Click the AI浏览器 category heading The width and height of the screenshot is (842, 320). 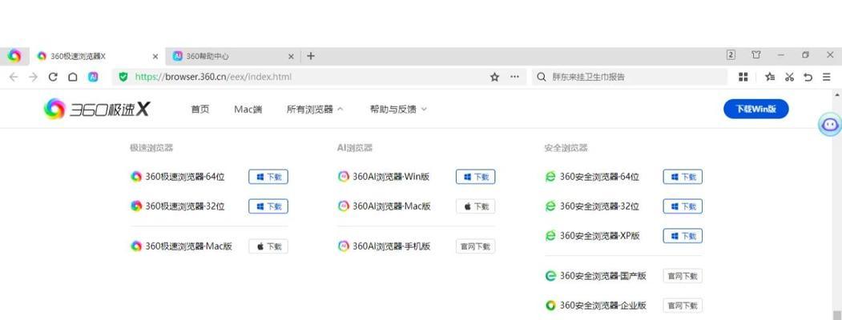pos(354,148)
